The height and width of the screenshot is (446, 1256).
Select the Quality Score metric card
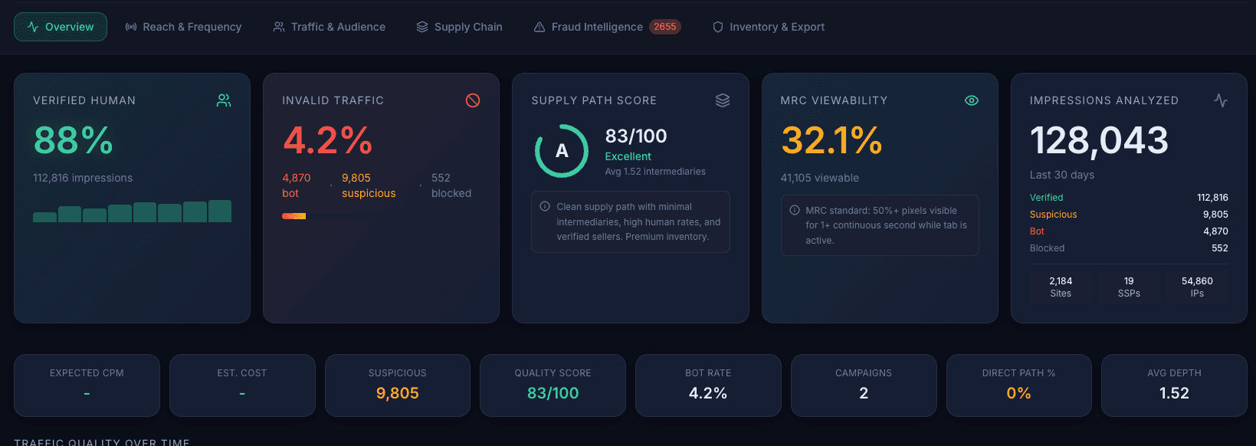553,385
